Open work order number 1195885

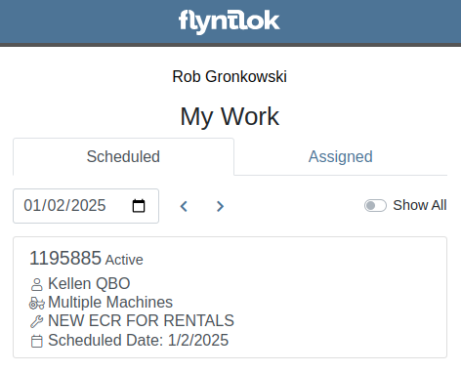65,258
